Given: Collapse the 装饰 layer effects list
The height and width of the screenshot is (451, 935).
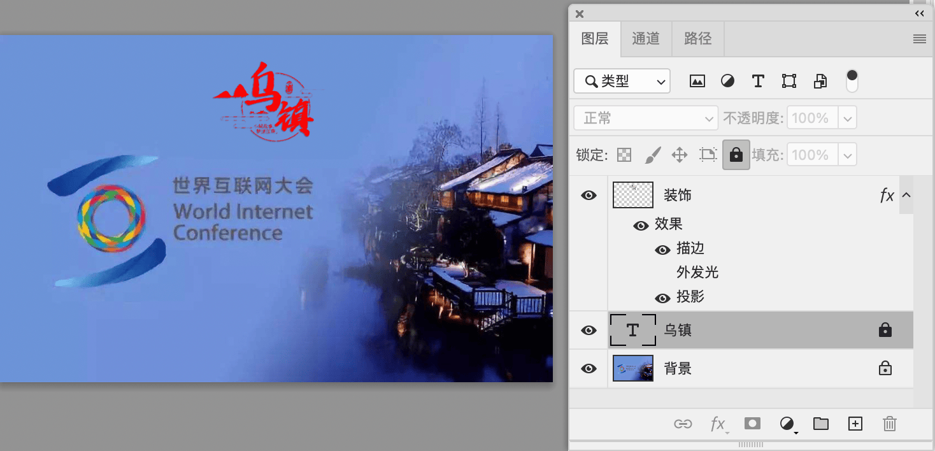Looking at the screenshot, I should pyautogui.click(x=906, y=195).
